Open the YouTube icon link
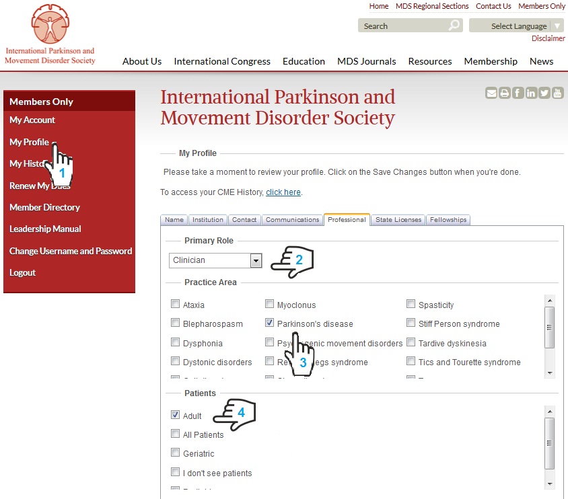 tap(557, 93)
